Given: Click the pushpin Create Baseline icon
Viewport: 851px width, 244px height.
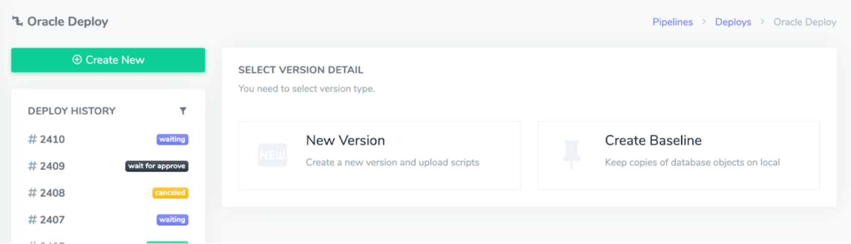Looking at the screenshot, I should pos(571,154).
